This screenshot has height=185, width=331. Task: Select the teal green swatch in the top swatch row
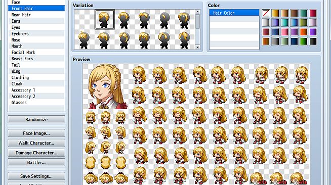304,13
